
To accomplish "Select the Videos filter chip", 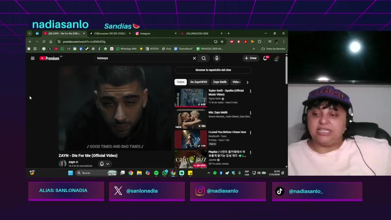I will point(237,82).
